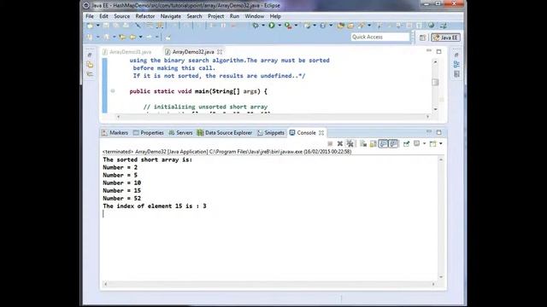This screenshot has height=307, width=547.
Task: Click the Search flashlight toolbar icon
Action: (361, 26)
